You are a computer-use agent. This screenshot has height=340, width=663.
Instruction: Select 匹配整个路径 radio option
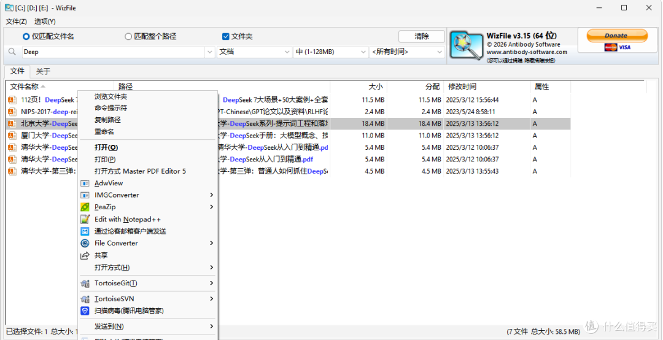(x=150, y=37)
